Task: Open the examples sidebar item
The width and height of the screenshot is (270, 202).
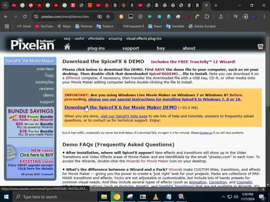Action: click(45, 82)
